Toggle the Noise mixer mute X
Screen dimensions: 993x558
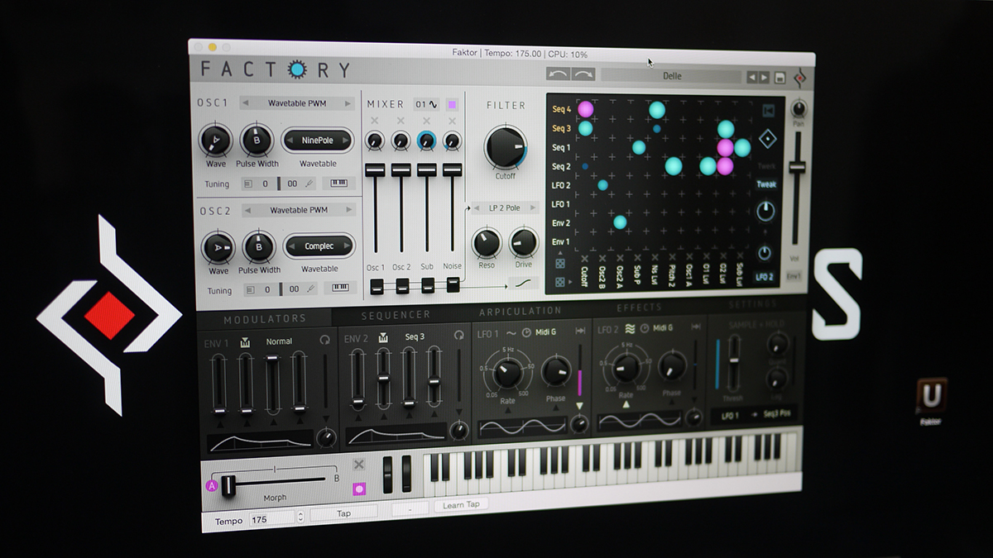tap(452, 122)
